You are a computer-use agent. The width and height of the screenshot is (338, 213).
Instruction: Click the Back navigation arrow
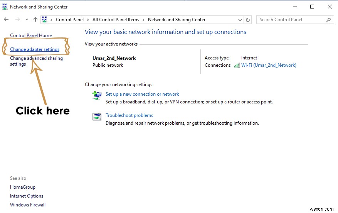pyautogui.click(x=6, y=20)
